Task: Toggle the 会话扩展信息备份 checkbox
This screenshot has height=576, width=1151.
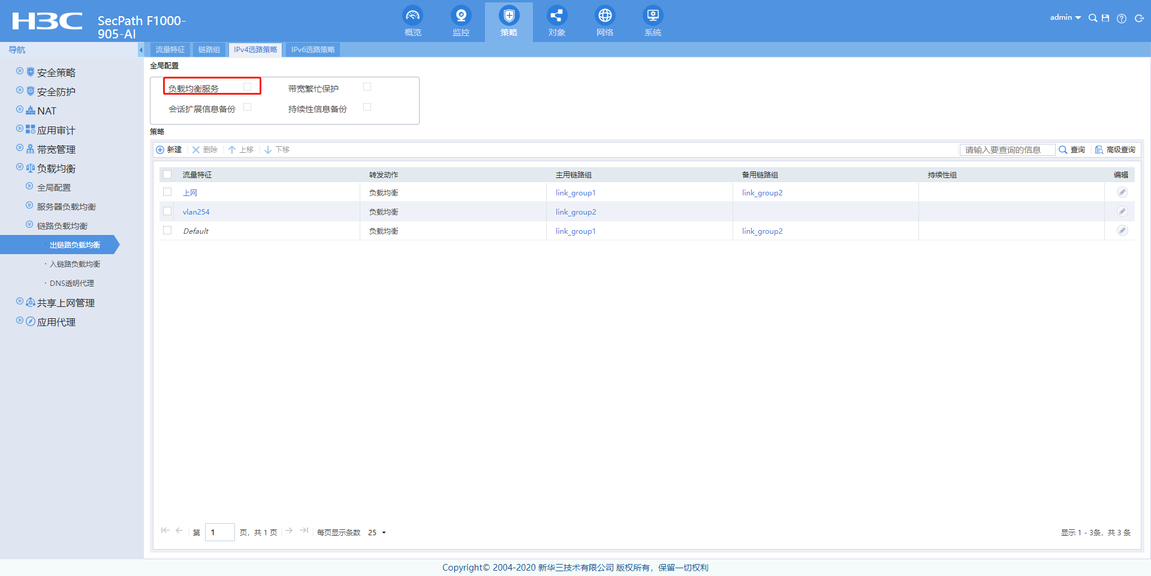Action: tap(247, 107)
